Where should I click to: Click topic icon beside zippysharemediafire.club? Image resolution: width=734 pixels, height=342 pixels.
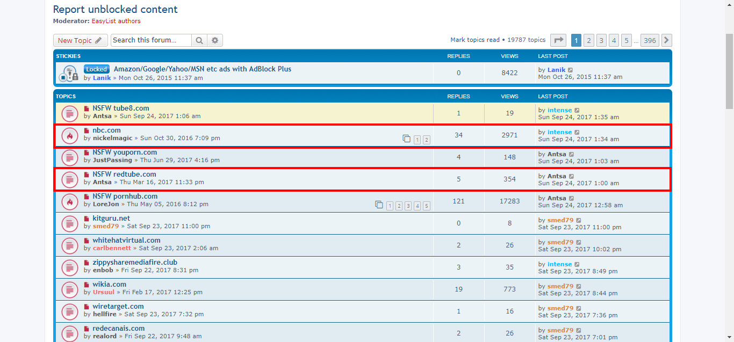click(69, 267)
